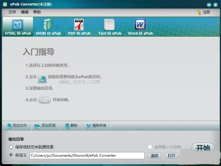Choose PDF 转 ePub conversion type
Screen dimensions: 221x166
(x=79, y=27)
